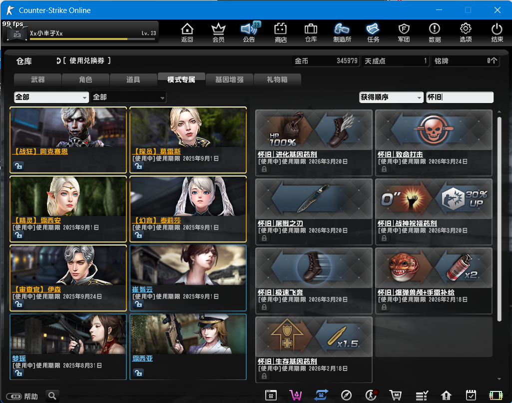Open the 获得顺序 sort dropdown
The height and width of the screenshot is (403, 512).
pyautogui.click(x=391, y=97)
